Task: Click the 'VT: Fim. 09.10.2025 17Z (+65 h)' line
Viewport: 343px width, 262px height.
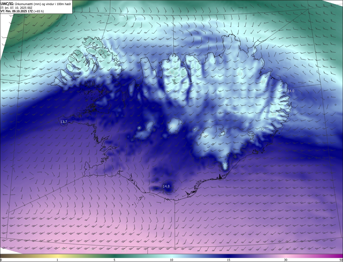Action: coord(22,11)
